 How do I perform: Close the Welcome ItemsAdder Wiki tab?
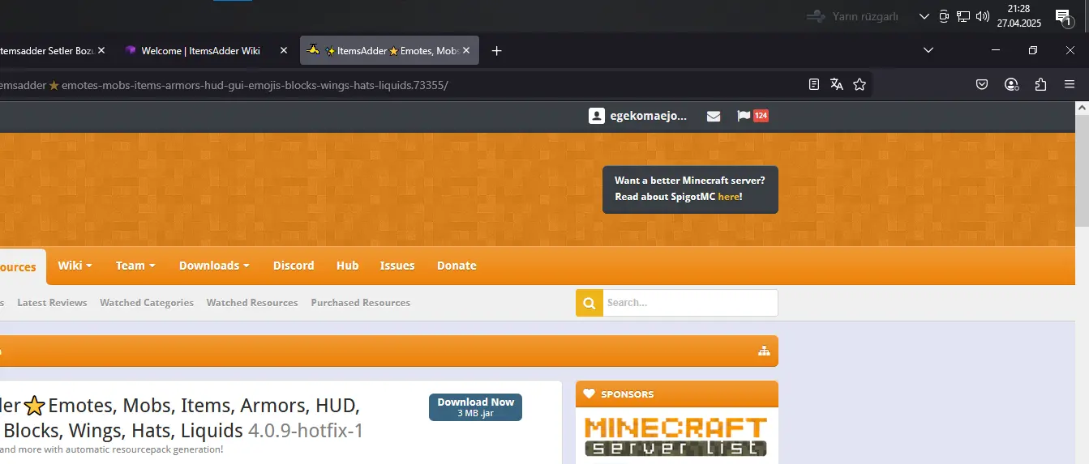coord(284,50)
